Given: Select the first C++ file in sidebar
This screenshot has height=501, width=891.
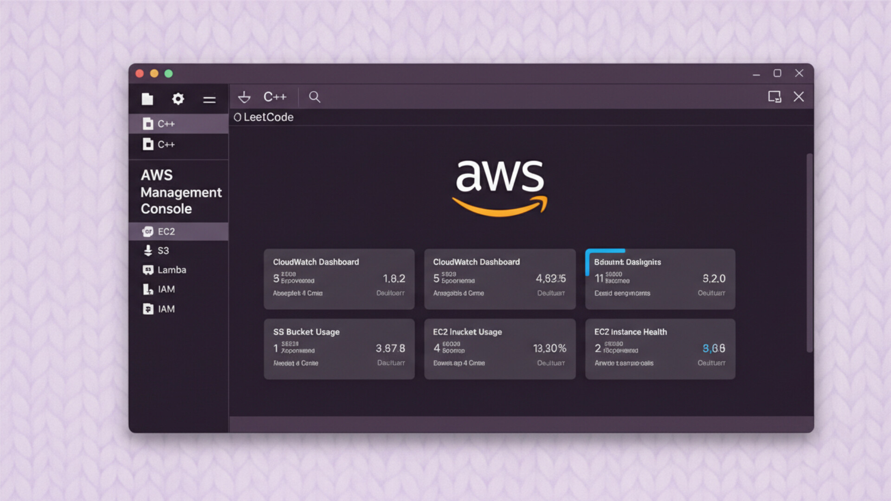Looking at the screenshot, I should (x=166, y=124).
